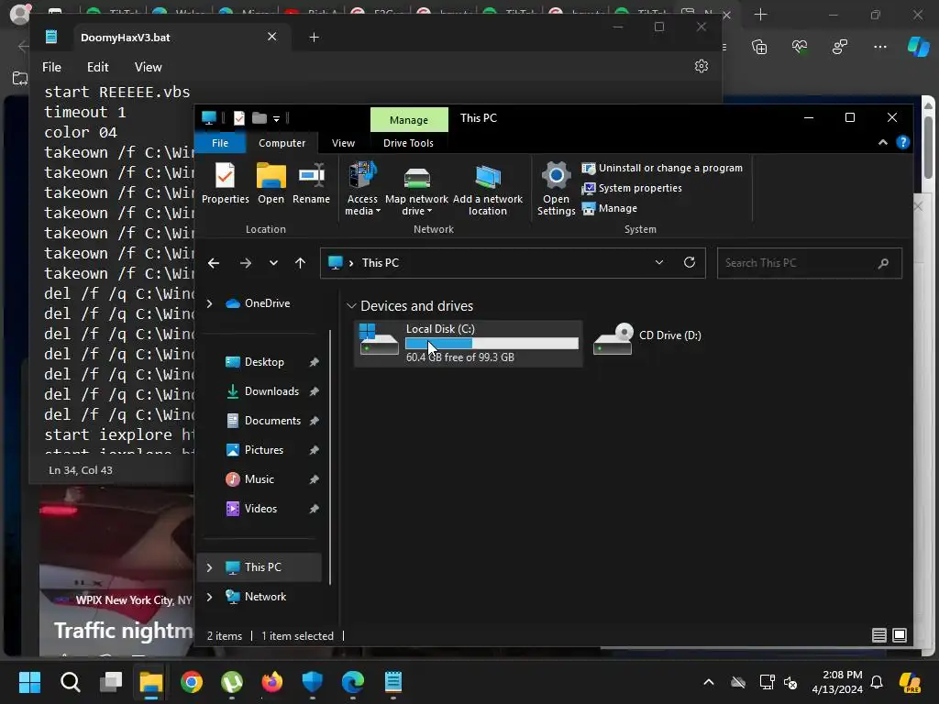Open Notepad View menu

click(x=148, y=67)
